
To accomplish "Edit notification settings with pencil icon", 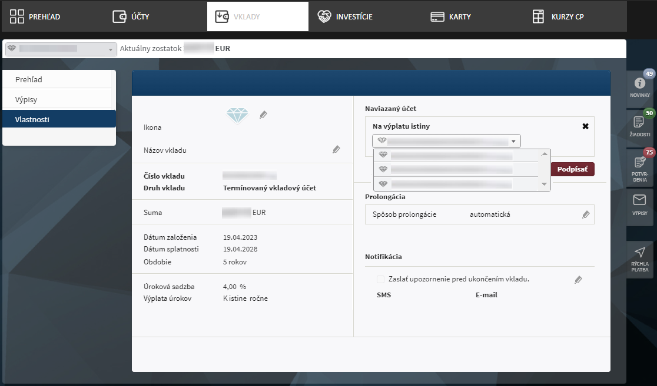I will coord(578,280).
